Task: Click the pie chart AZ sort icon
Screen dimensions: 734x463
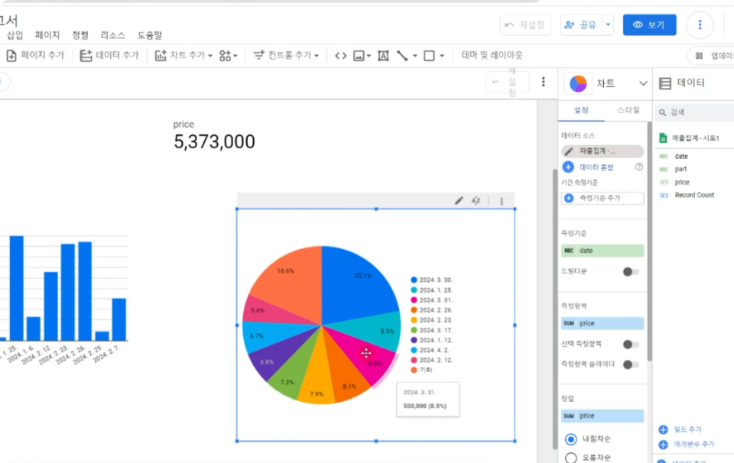Action: (x=476, y=201)
